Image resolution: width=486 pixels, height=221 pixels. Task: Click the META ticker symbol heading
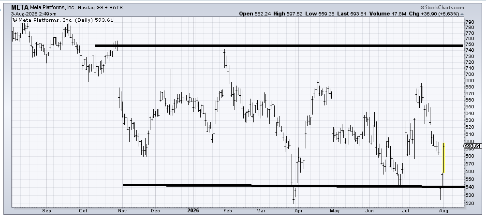pyautogui.click(x=20, y=7)
